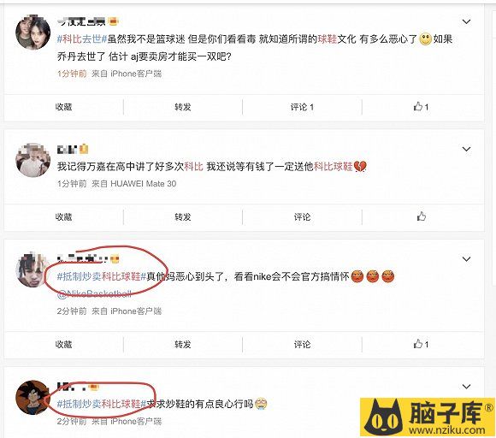This screenshot has height=438, width=496.
Task: Open the anime avatar of the fourth poster
Action: click(32, 398)
